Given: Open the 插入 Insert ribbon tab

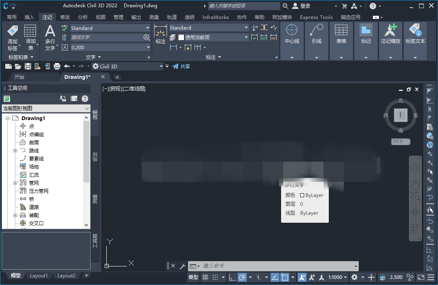Looking at the screenshot, I should tap(30, 17).
